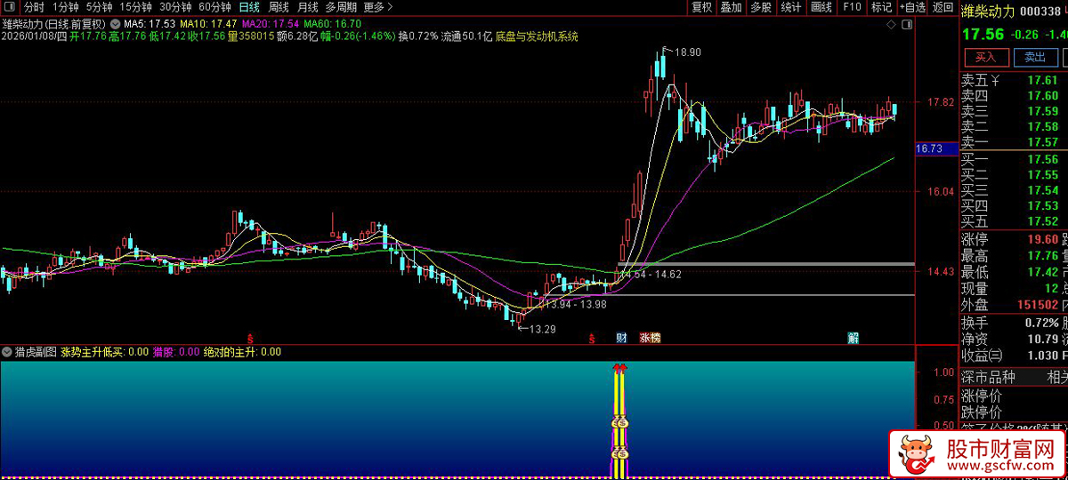
Task: Click the 底盘与发动机系统 sector link
Action: pos(537,36)
